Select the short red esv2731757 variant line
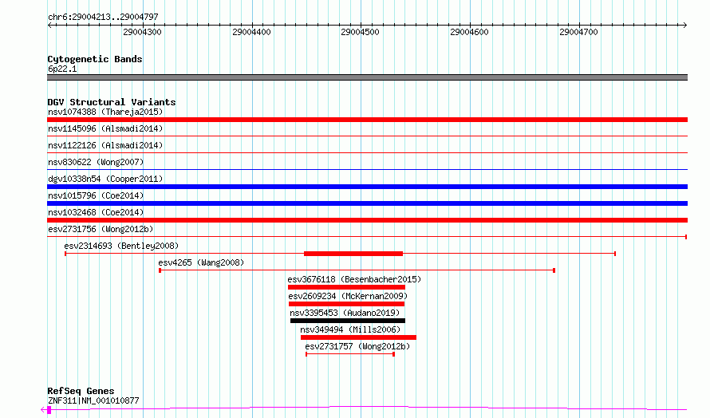Screen dimensions: 710x418 point(350,354)
